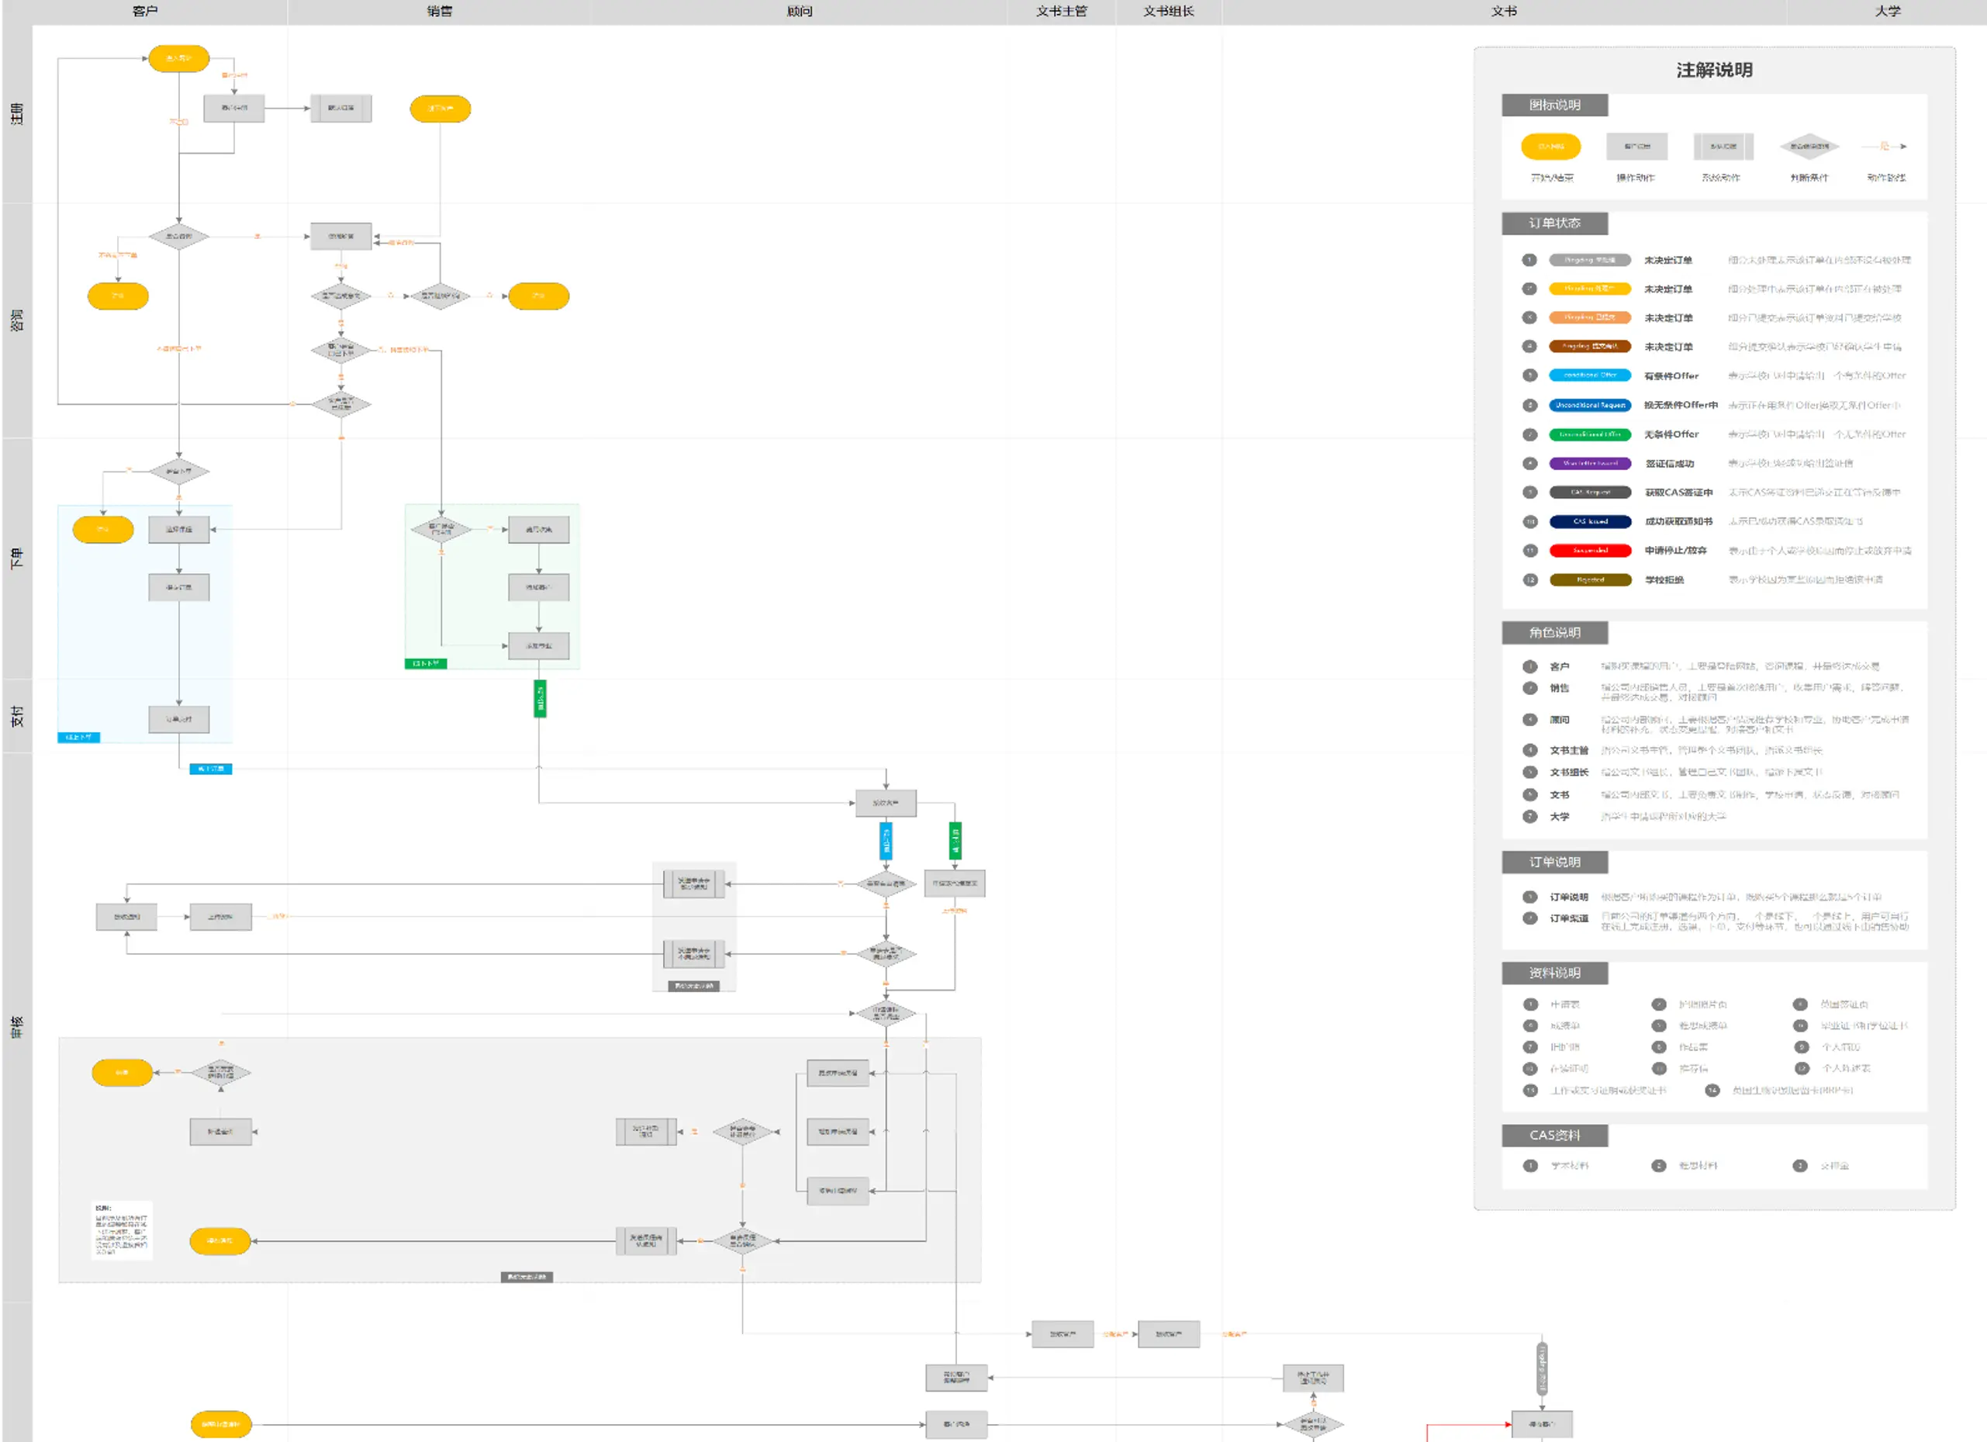Viewport: 1987px width, 1442px height.
Task: Select the 客户 swimlane column header
Action: click(146, 12)
